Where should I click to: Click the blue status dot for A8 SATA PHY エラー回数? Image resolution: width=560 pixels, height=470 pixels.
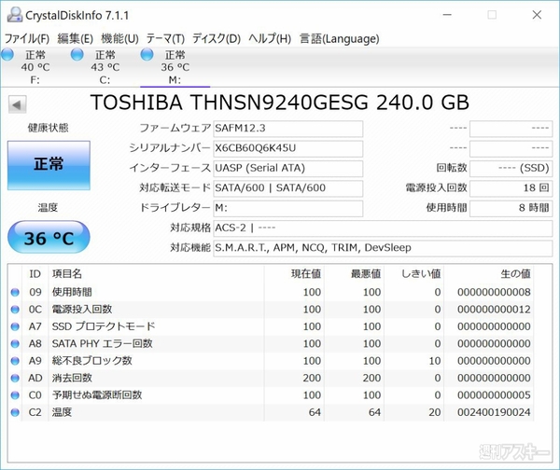(x=15, y=344)
